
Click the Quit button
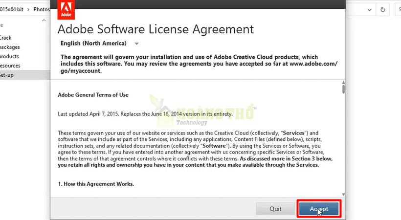tap(275, 209)
